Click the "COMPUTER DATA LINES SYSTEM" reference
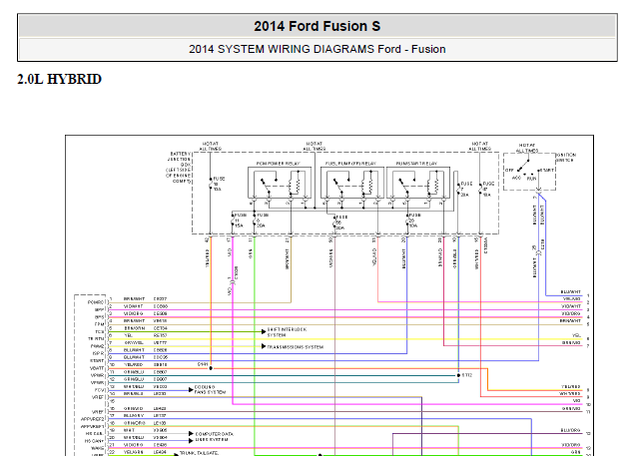628x456 pixels. pyautogui.click(x=214, y=437)
